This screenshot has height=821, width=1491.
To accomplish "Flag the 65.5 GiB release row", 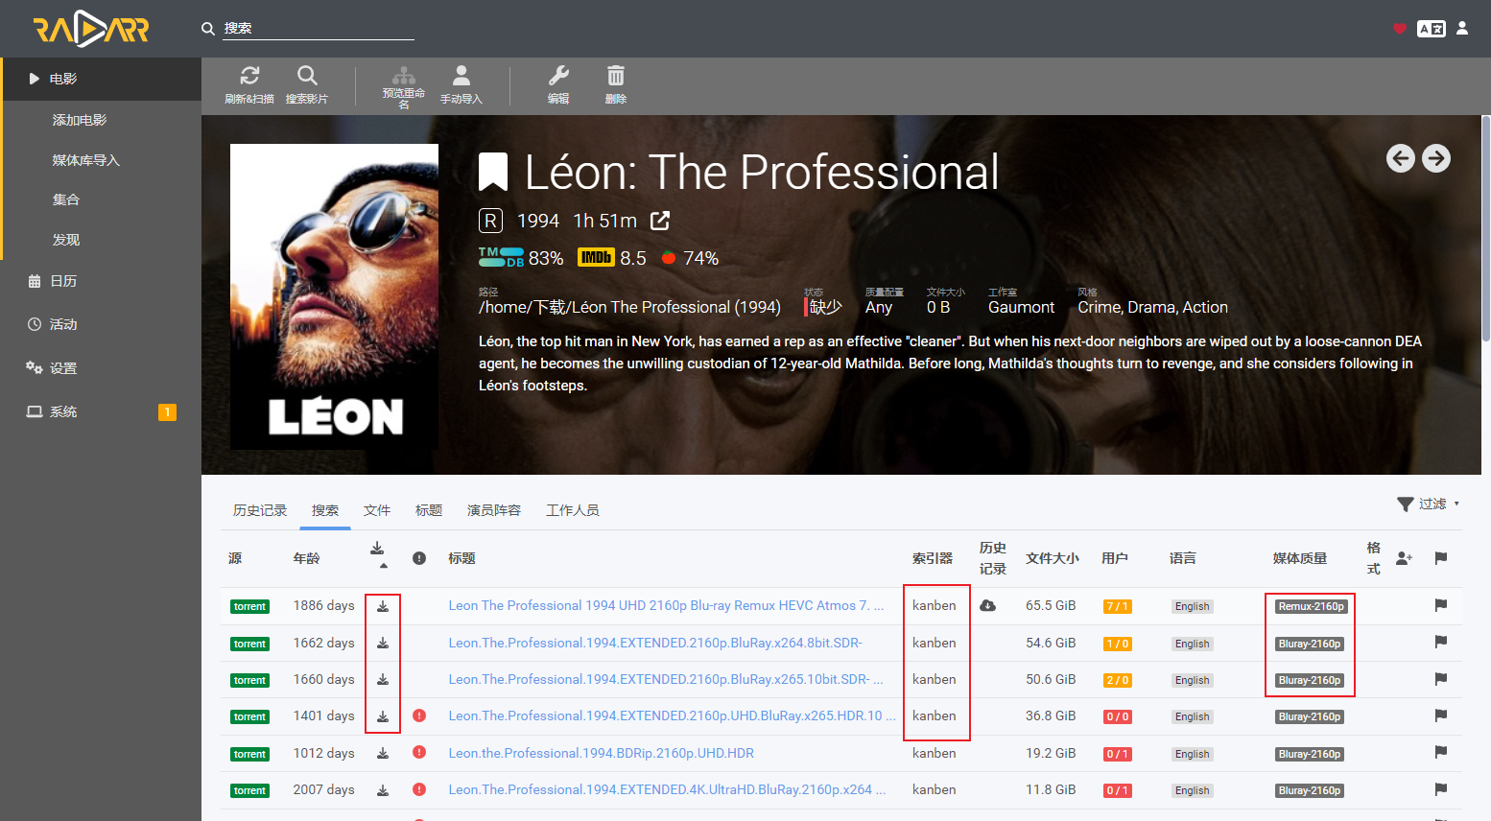I will tap(1440, 605).
